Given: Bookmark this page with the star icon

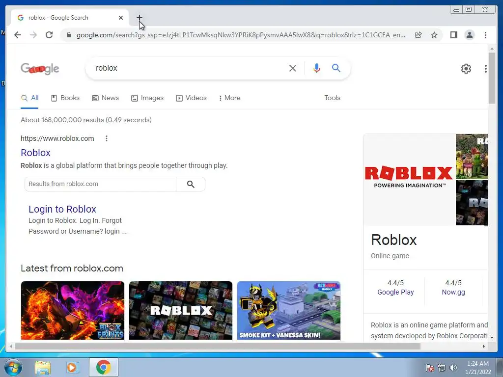Looking at the screenshot, I should (x=434, y=35).
